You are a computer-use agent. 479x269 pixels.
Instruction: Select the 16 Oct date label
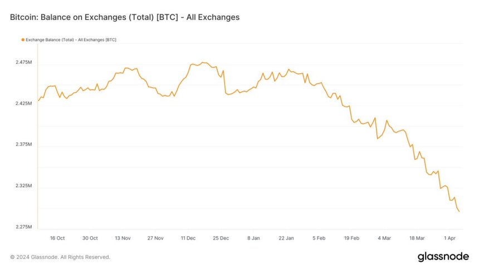57,238
